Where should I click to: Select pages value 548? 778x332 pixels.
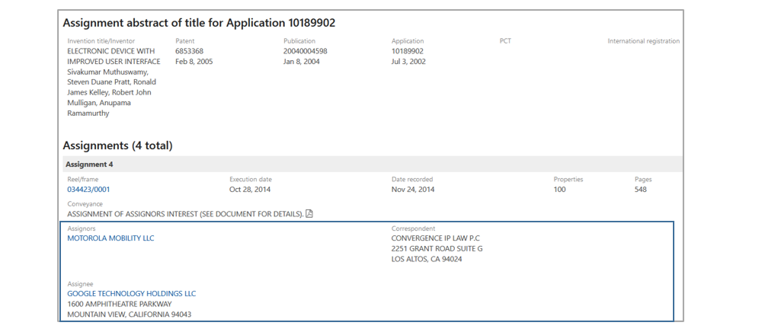tap(641, 190)
